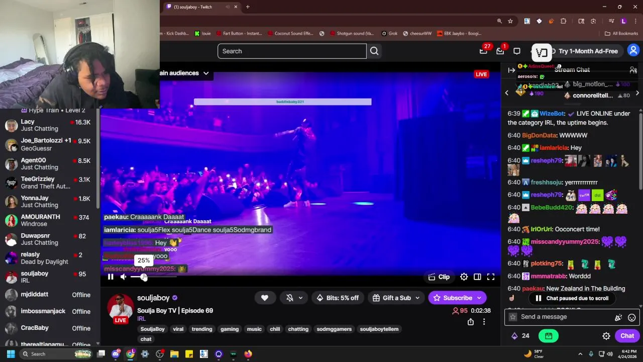643x362 pixels.
Task: Open chat community users list icon
Action: [x=633, y=70]
